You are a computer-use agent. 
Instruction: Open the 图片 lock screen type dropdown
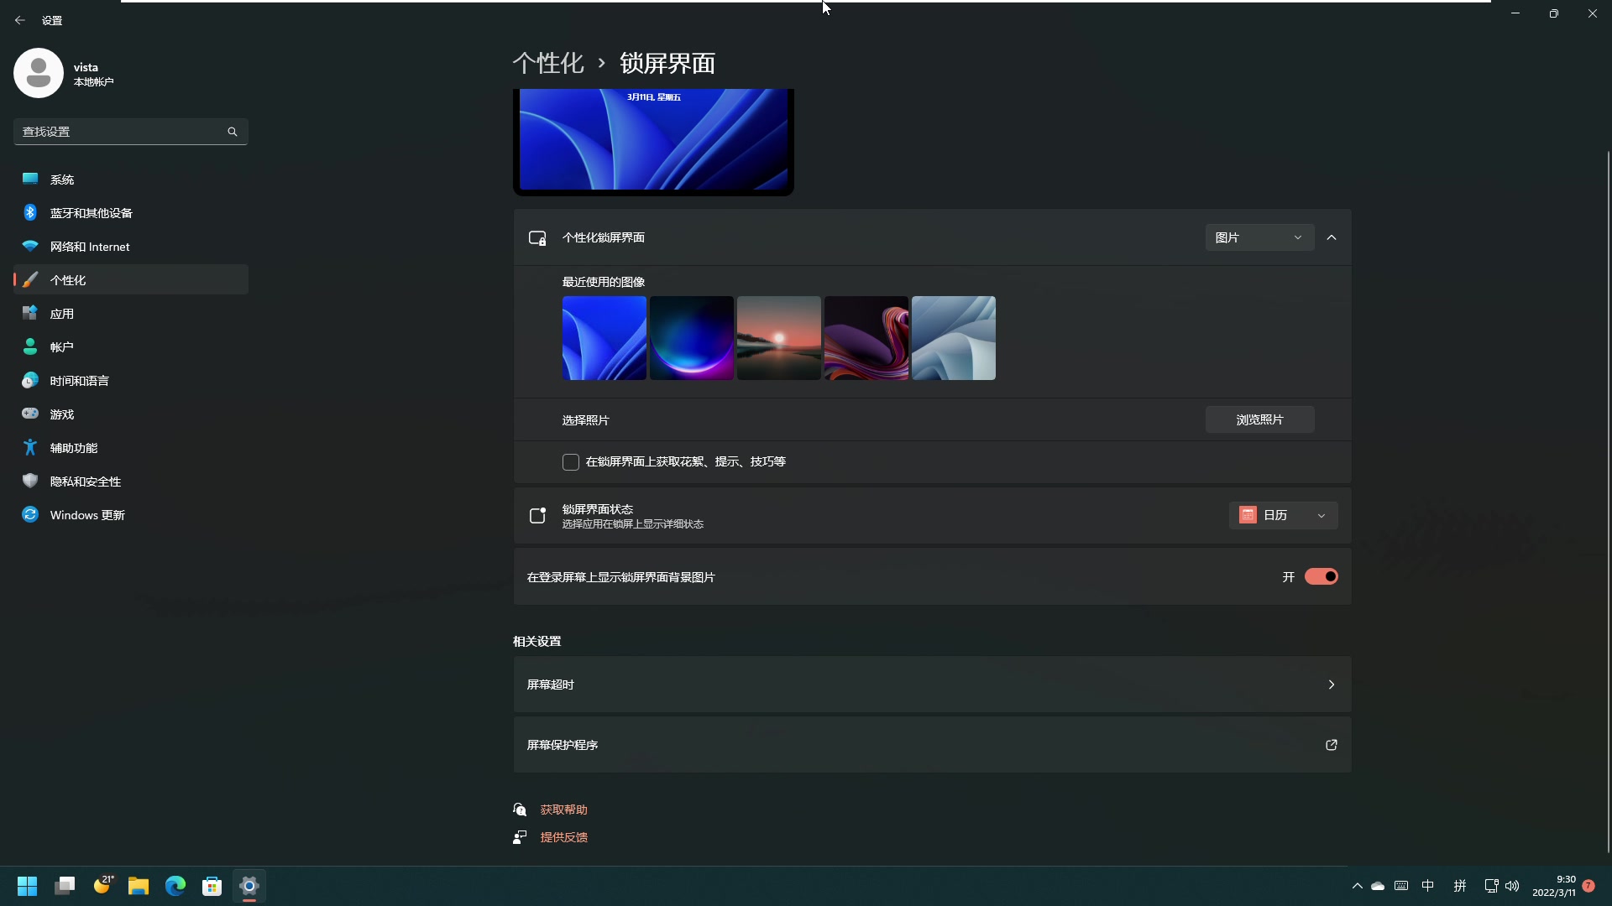(1259, 238)
